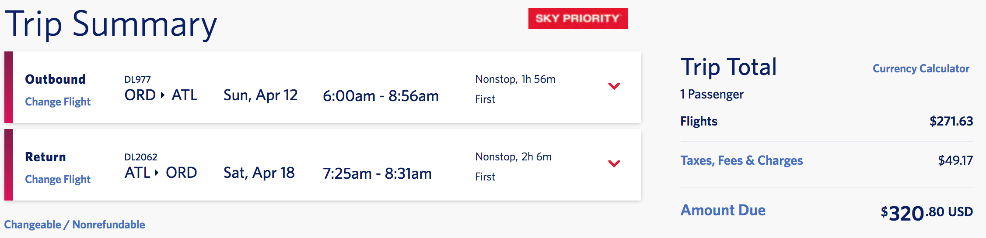The height and width of the screenshot is (238, 986).
Task: Click the Sun, Apr 12 outbound date
Action: point(260,95)
